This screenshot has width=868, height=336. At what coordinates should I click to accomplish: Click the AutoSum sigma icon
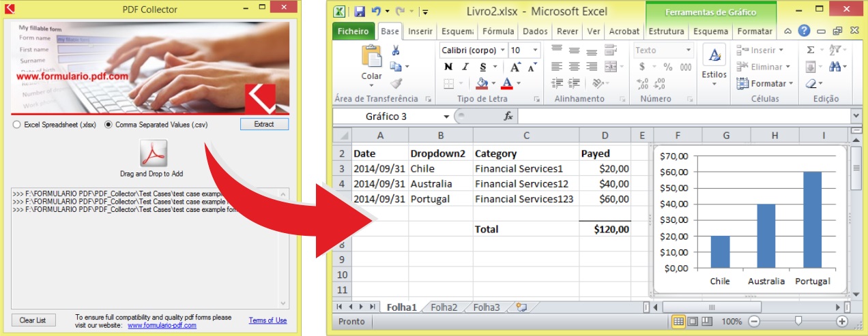click(810, 50)
